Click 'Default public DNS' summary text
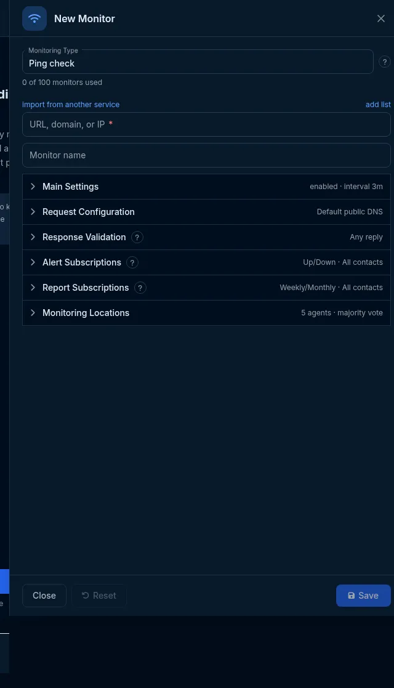The width and height of the screenshot is (394, 688). (350, 212)
